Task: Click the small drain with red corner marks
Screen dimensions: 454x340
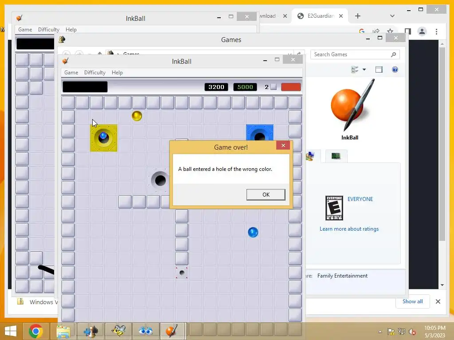Action: (x=181, y=273)
